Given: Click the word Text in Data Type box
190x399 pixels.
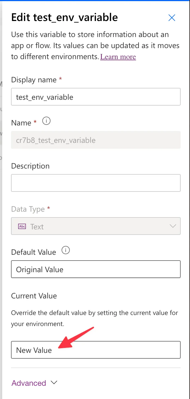Looking at the screenshot, I should (37, 227).
